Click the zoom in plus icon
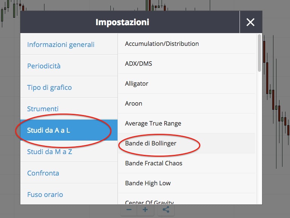Viewport: 290px width, 218px height. (145, 210)
